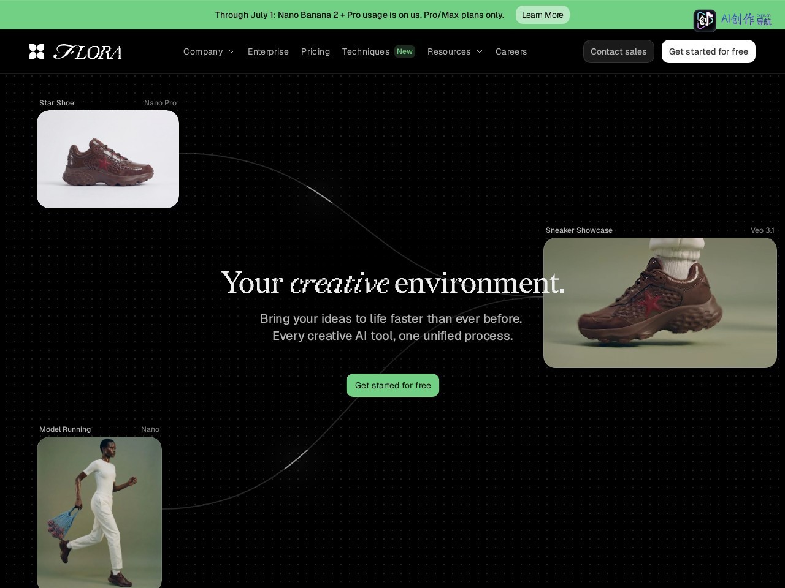This screenshot has width=785, height=588.
Task: Click the Nano Pro model label
Action: coord(160,103)
